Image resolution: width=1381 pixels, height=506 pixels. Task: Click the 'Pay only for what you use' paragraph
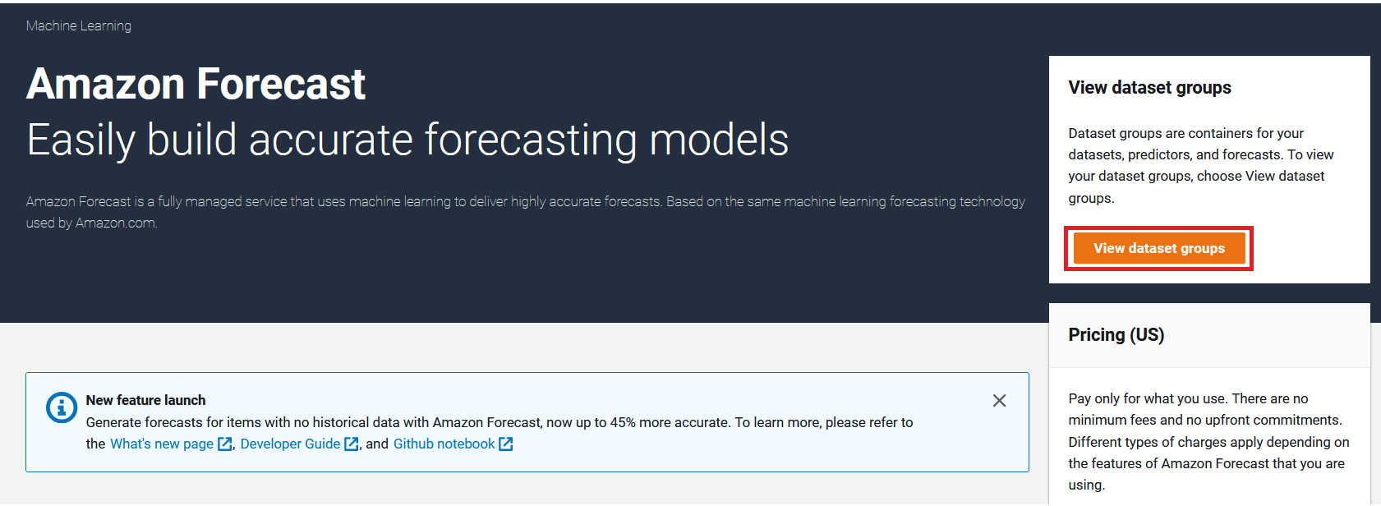point(1208,442)
